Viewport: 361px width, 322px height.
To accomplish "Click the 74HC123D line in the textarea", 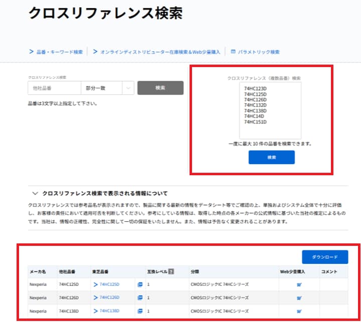I will (x=255, y=89).
